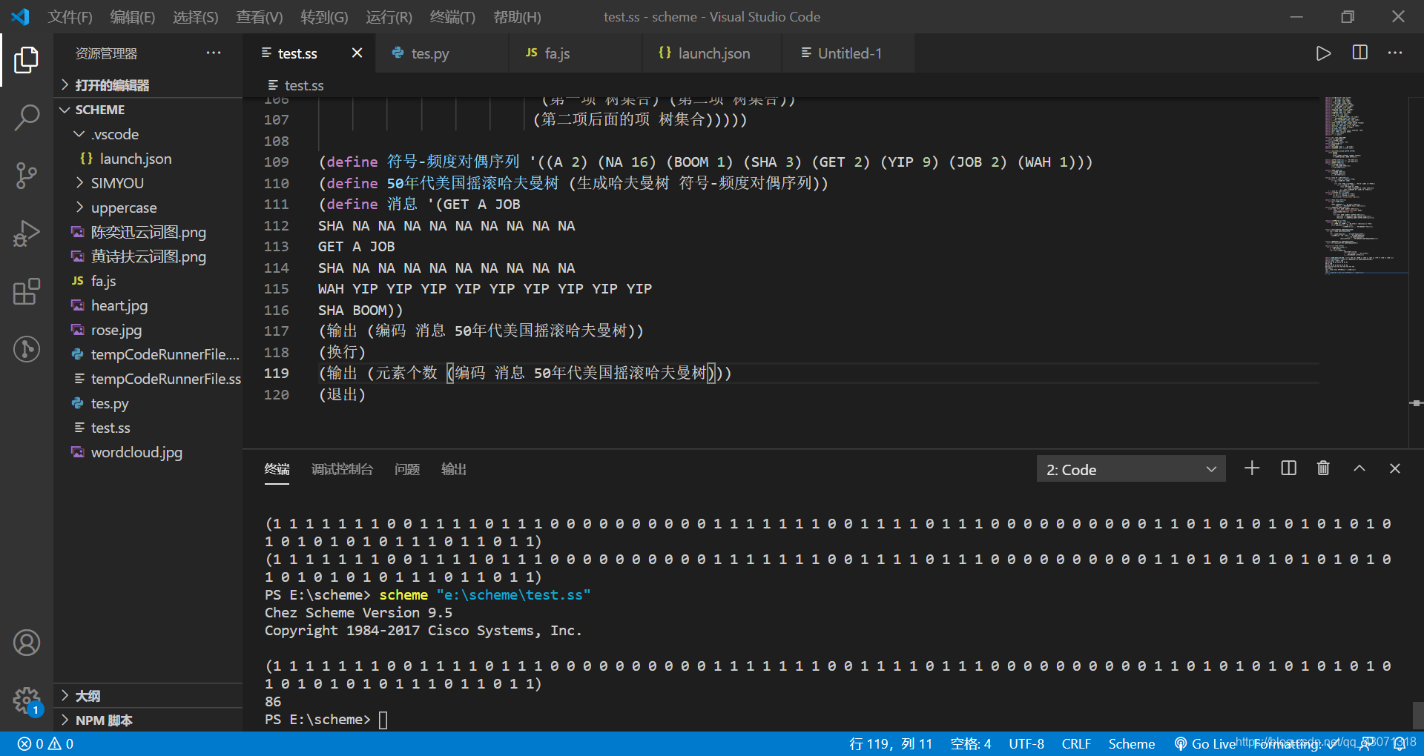This screenshot has height=756, width=1424.
Task: Switch to Untitled-1 editor tab
Action: click(x=848, y=53)
